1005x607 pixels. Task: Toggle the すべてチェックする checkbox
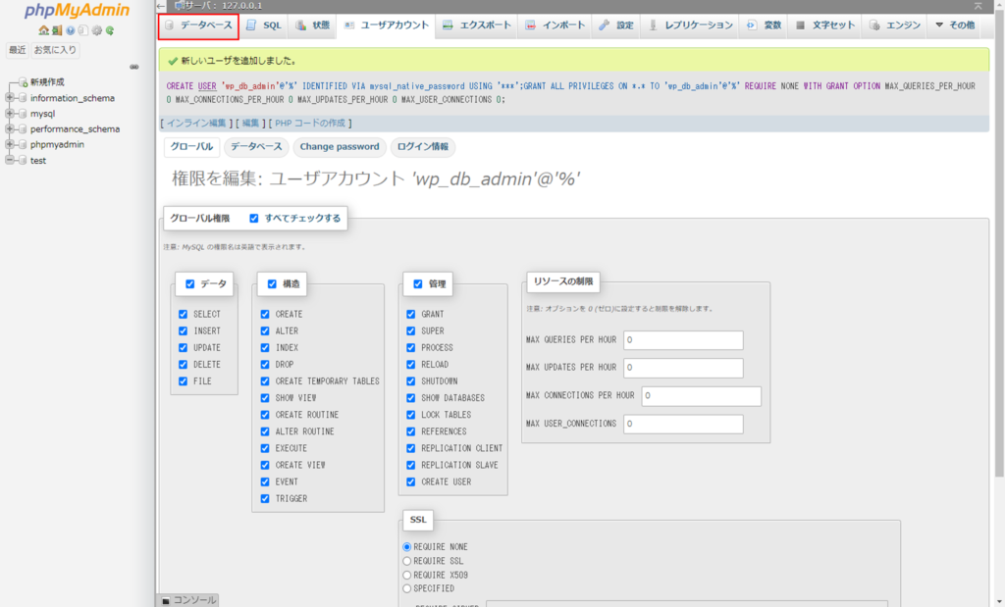click(x=254, y=219)
